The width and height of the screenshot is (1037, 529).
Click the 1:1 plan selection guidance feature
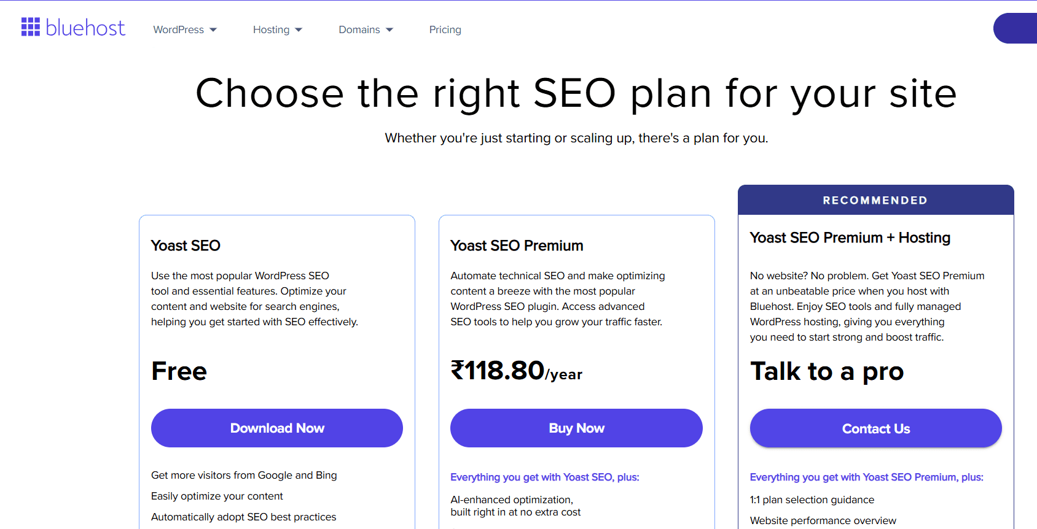pyautogui.click(x=813, y=500)
